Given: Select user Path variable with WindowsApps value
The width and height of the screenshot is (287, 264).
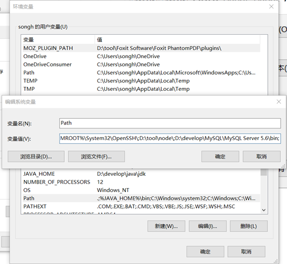Looking at the screenshot, I should tap(141, 73).
